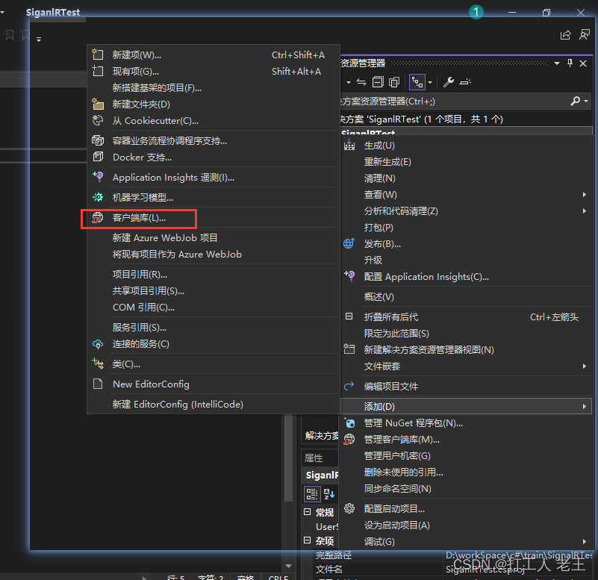
Task: Click alphabetical sort icon in Properties
Action: [x=329, y=494]
